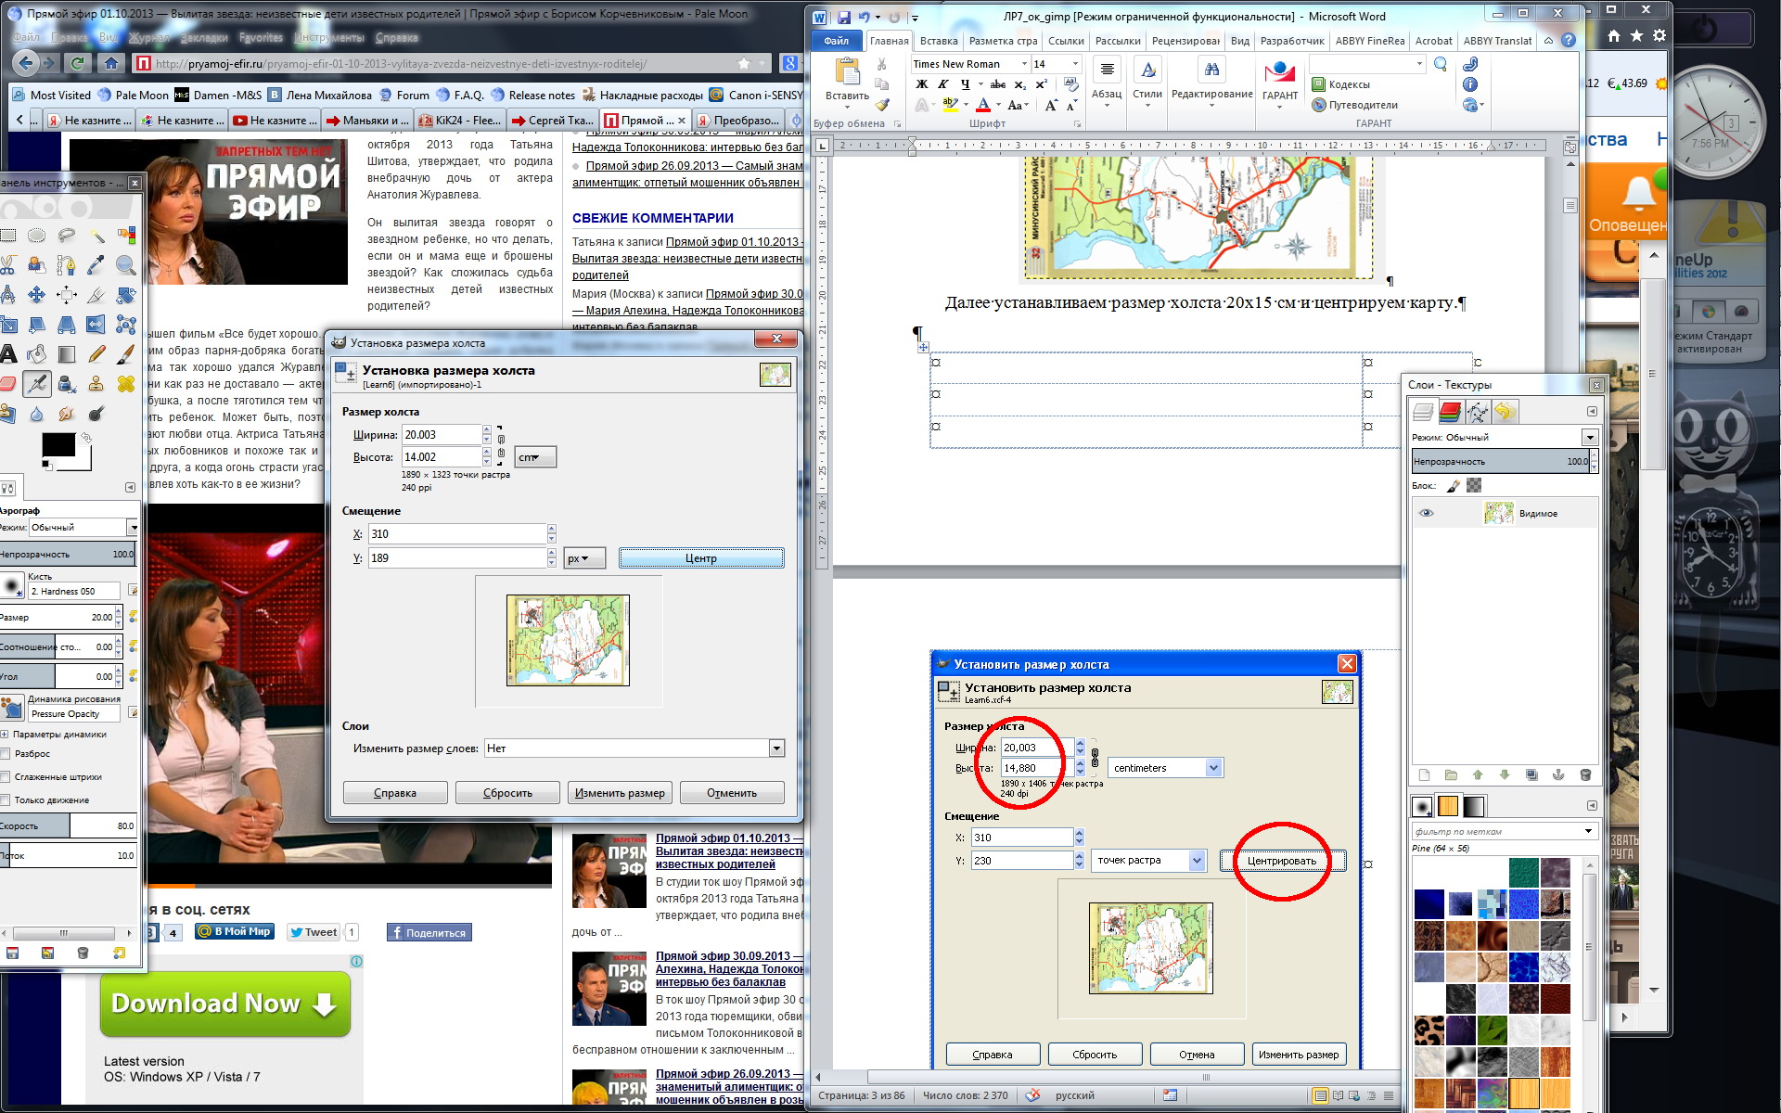Select the Free Select lasso tool

click(x=66, y=236)
